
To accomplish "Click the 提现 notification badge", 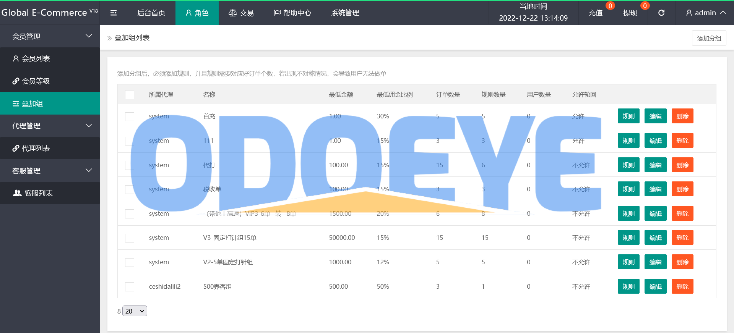I will pyautogui.click(x=645, y=6).
